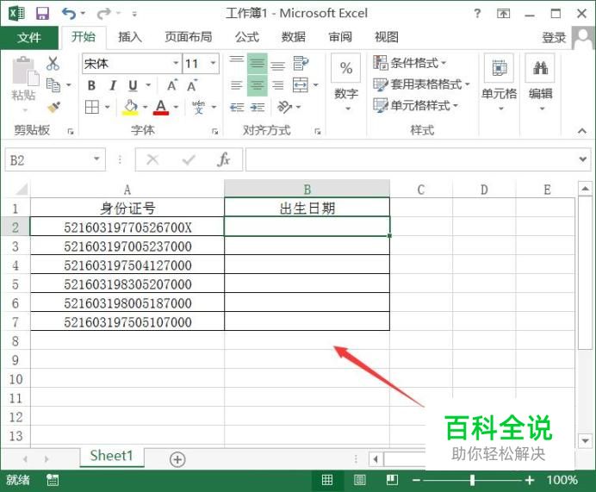The width and height of the screenshot is (596, 492).
Task: Select the Sheet1 tab
Action: point(111,456)
